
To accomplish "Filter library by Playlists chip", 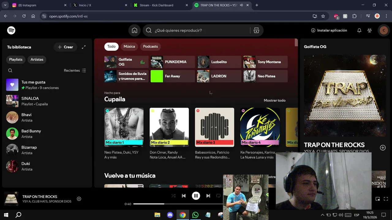I will click(x=16, y=60).
